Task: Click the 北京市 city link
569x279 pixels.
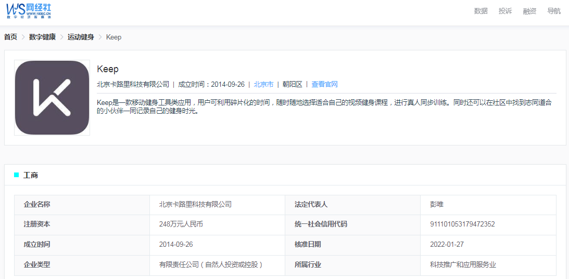Action: tap(263, 84)
